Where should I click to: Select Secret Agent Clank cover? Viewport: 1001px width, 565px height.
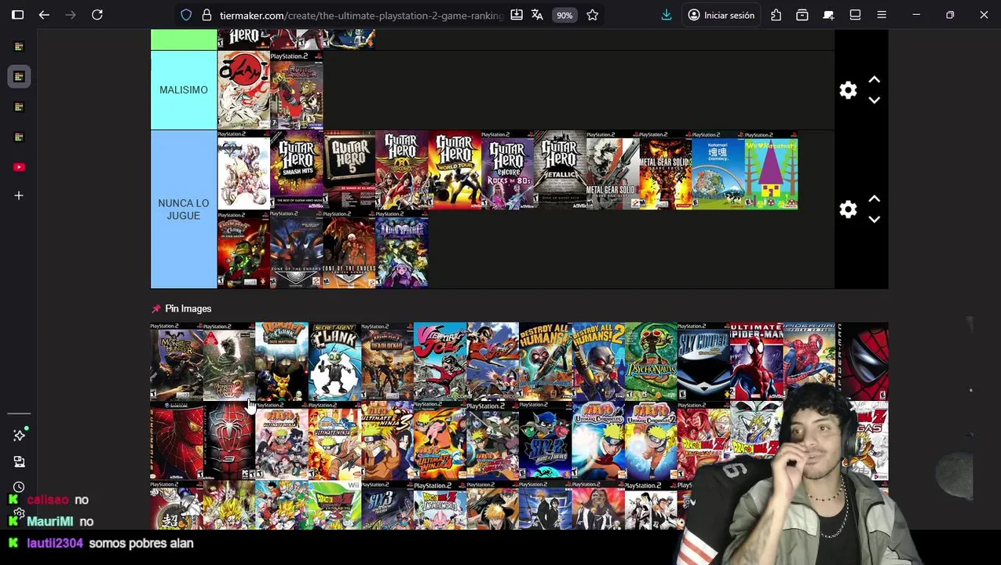tap(334, 362)
